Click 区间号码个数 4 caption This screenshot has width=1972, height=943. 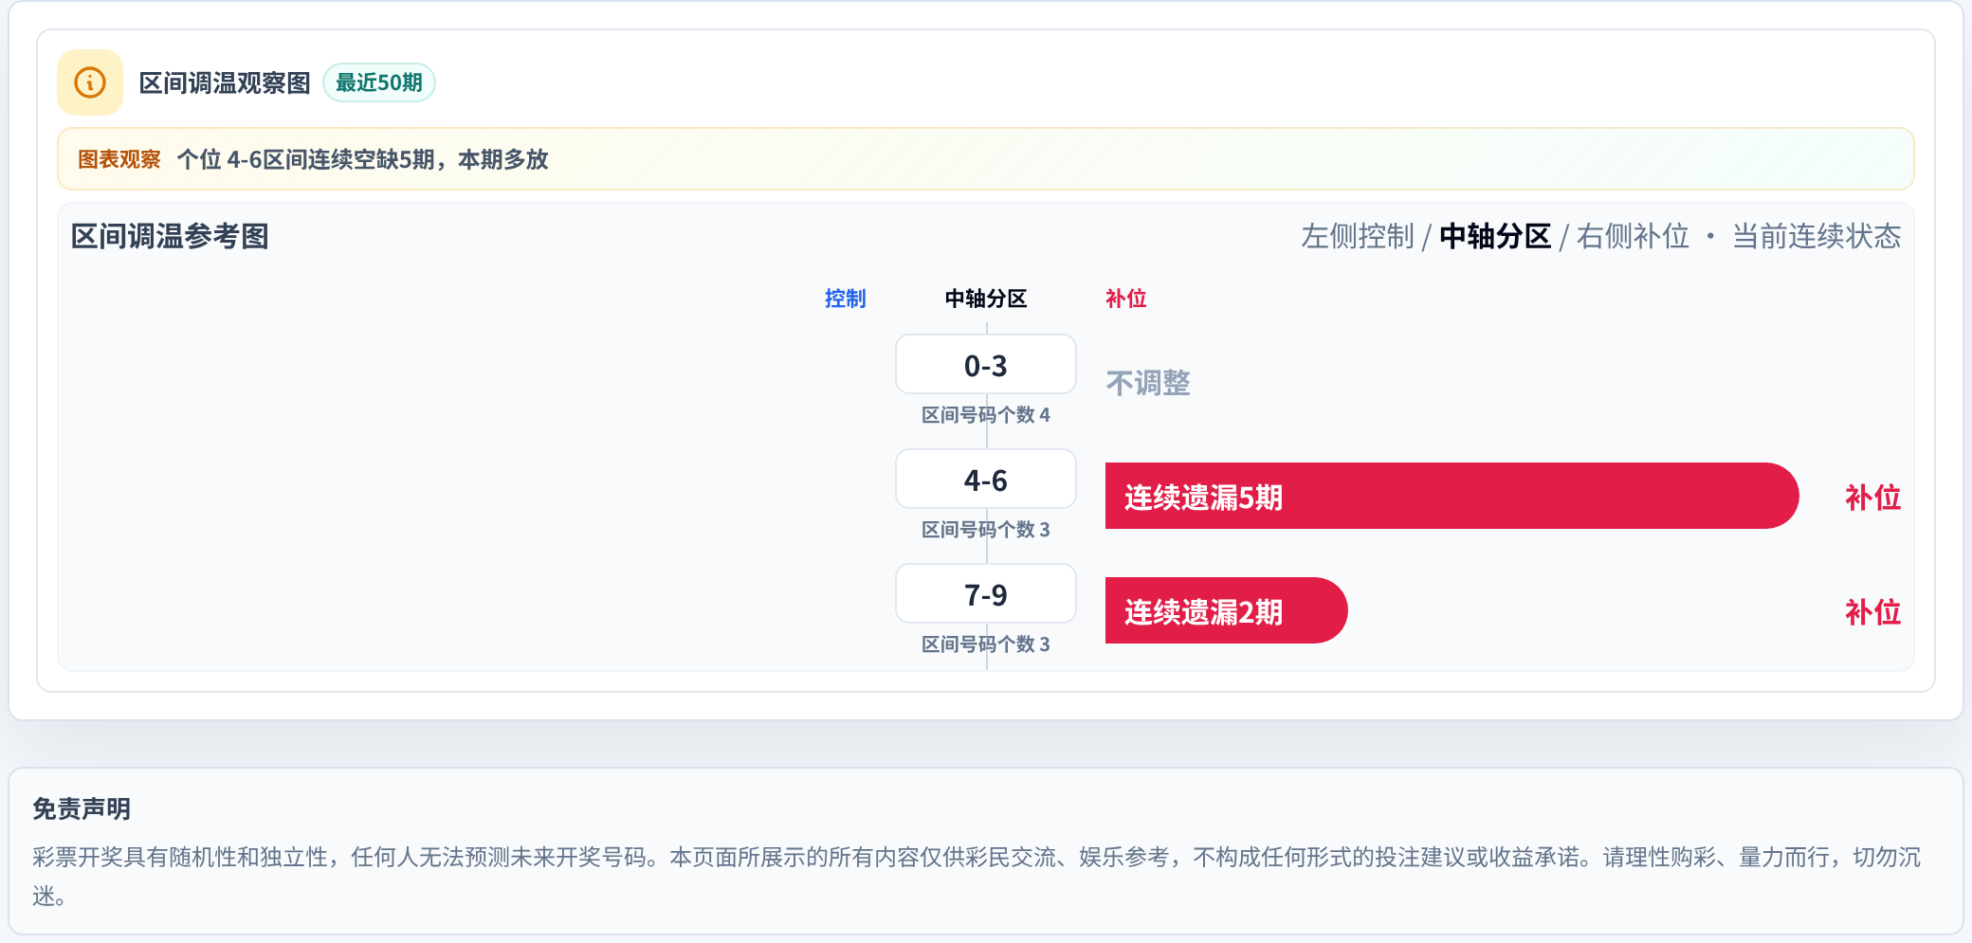pyautogui.click(x=986, y=415)
